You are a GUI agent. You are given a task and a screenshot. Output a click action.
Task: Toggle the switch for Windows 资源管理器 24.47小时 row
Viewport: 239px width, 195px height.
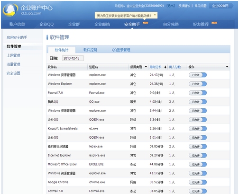pos(198,75)
